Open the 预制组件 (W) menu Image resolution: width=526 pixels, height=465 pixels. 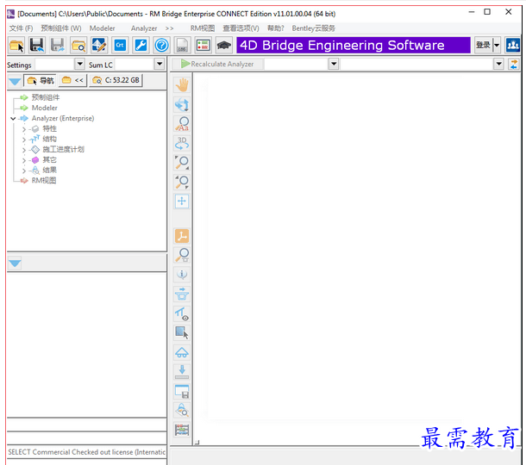[61, 28]
